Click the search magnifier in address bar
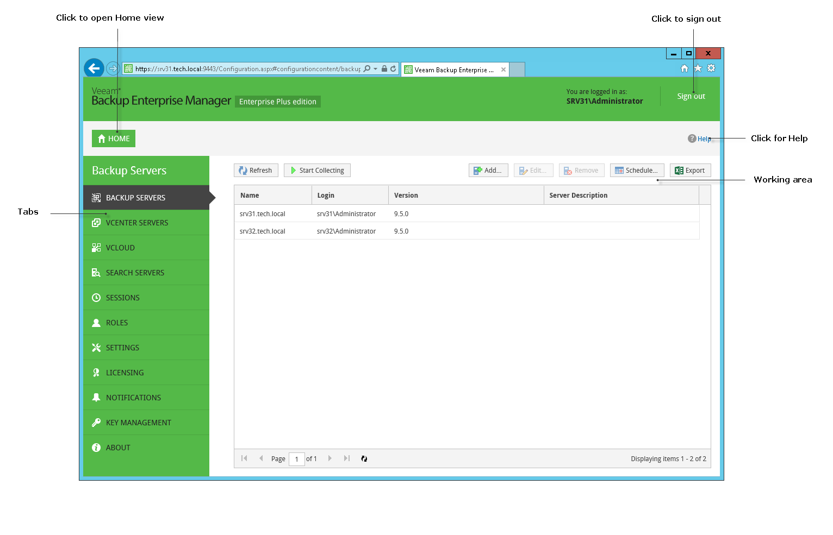The height and width of the screenshot is (535, 833). [367, 68]
